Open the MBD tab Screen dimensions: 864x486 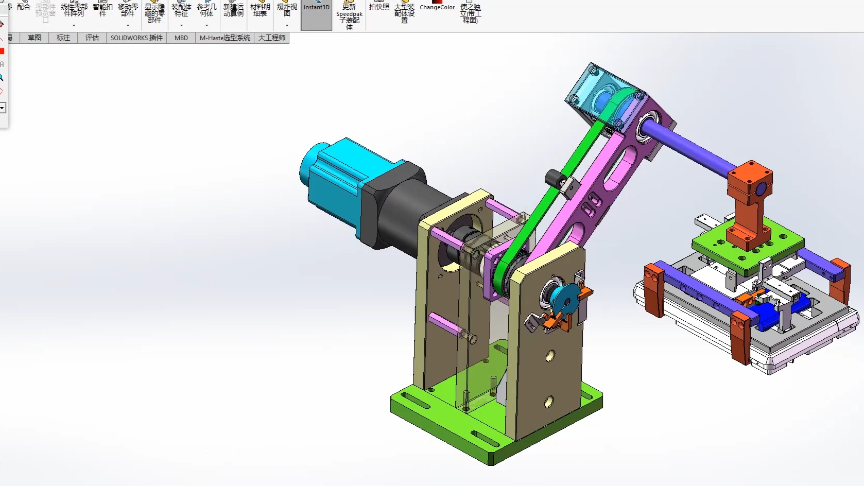(181, 38)
